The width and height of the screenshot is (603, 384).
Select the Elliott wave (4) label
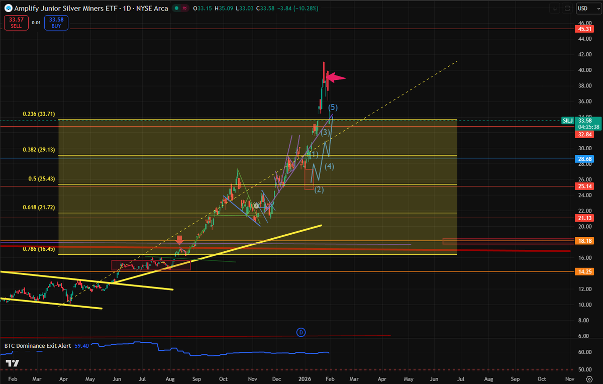(x=329, y=166)
